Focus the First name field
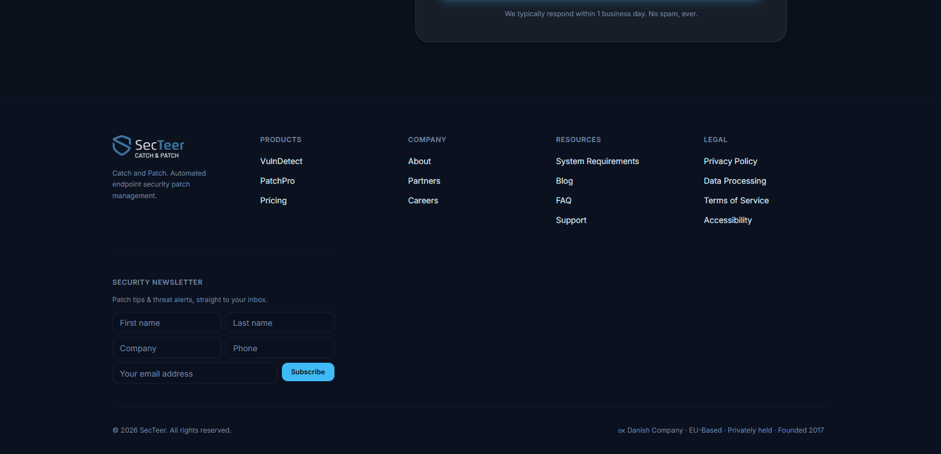 [167, 322]
